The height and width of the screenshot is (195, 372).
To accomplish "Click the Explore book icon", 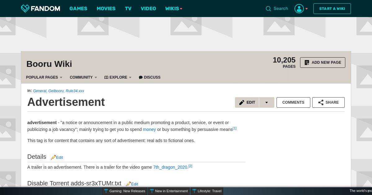I will 106,77.
